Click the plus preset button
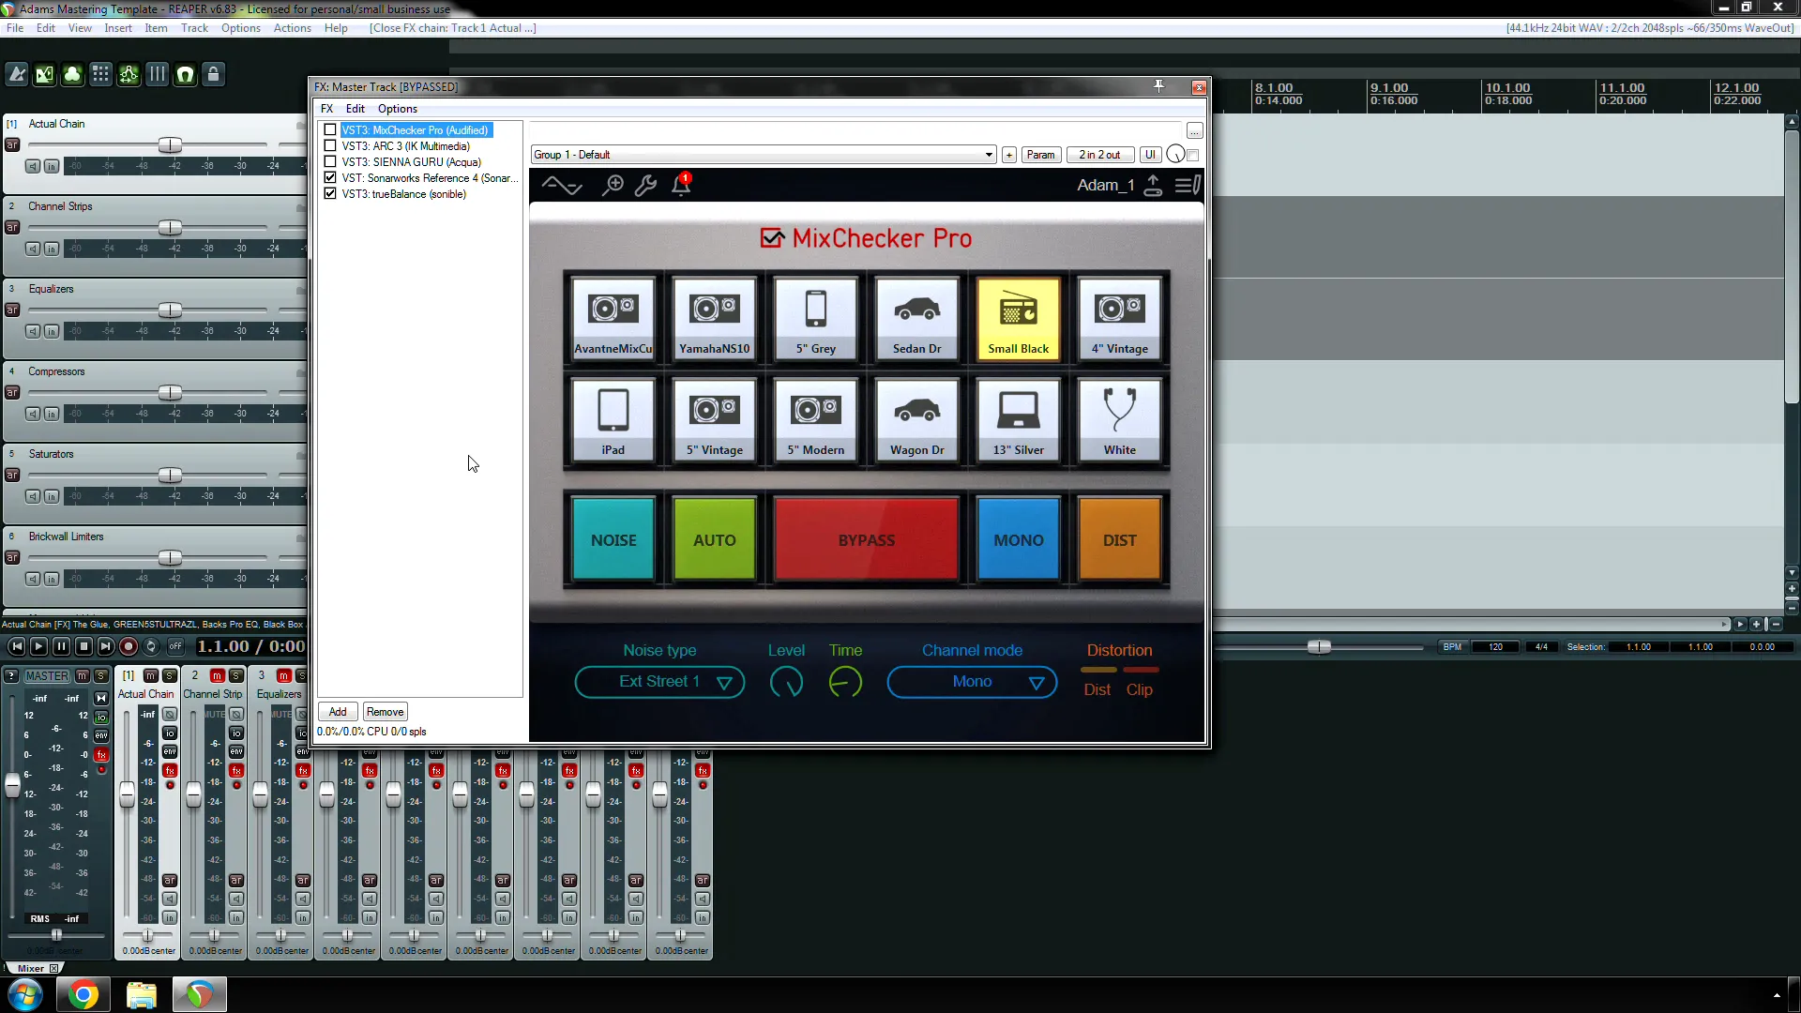The image size is (1801, 1013). 1009,155
